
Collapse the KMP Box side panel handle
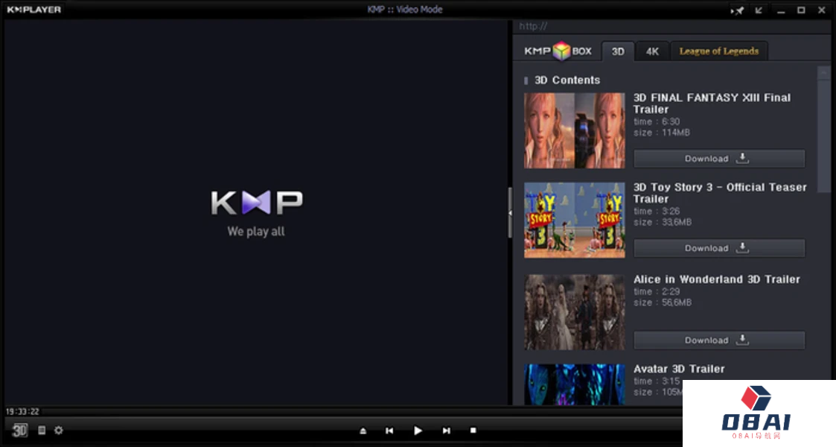point(510,212)
